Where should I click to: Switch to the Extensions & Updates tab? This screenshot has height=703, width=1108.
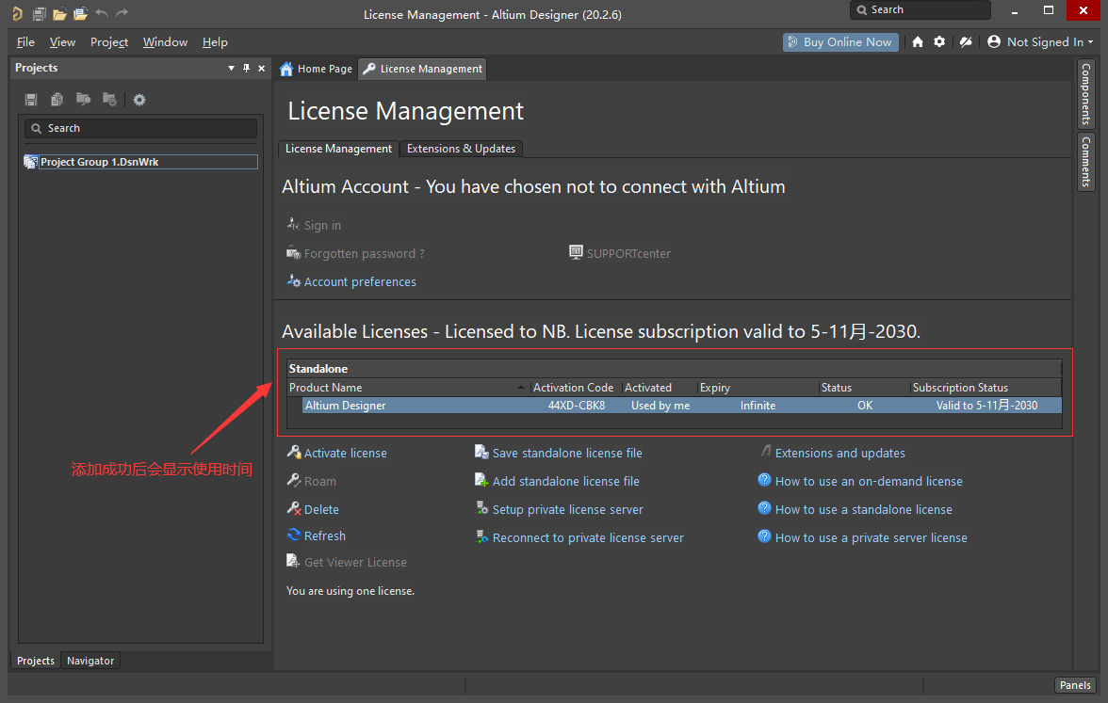pos(461,149)
